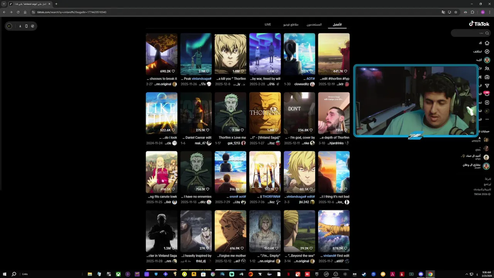Open tiger First edit video 878.3K
This screenshot has height=278, width=494.
(x=334, y=231)
